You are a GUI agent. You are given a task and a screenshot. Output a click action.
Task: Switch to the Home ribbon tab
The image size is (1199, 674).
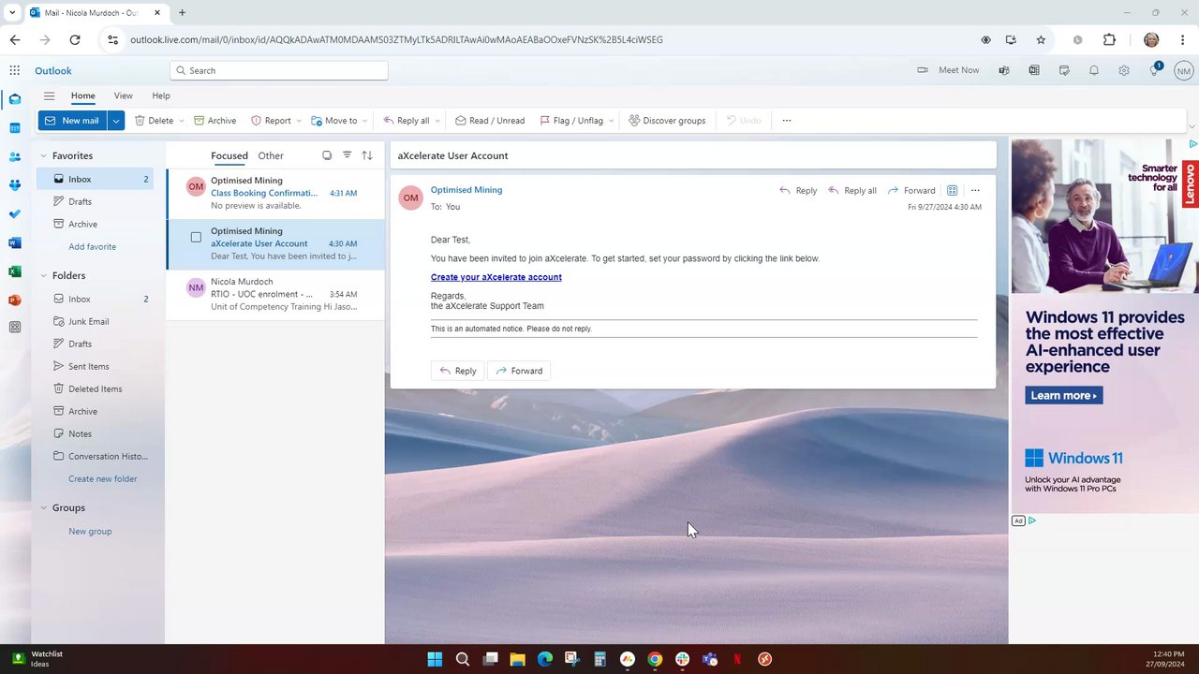(x=82, y=95)
